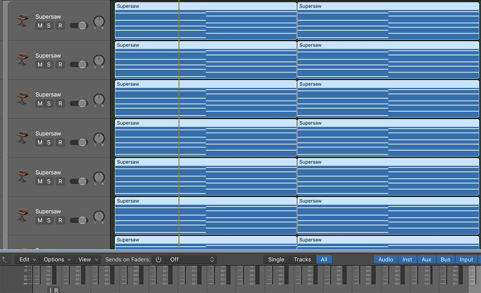The image size is (481, 293).
Task: Open the mixer Options menu
Action: (x=57, y=259)
